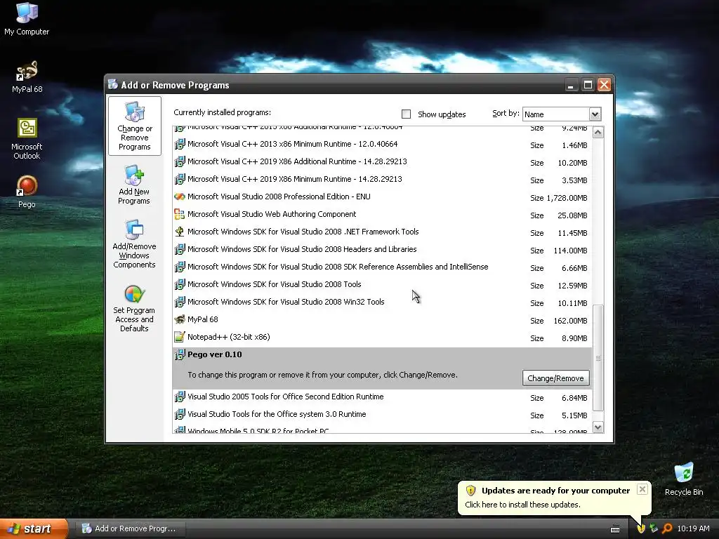Screen dimensions: 719x539
Task: Click the .NET Framework Tools row icon
Action: coord(179,232)
